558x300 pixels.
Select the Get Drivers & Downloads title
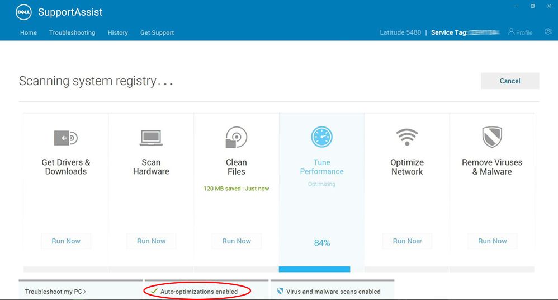(66, 167)
